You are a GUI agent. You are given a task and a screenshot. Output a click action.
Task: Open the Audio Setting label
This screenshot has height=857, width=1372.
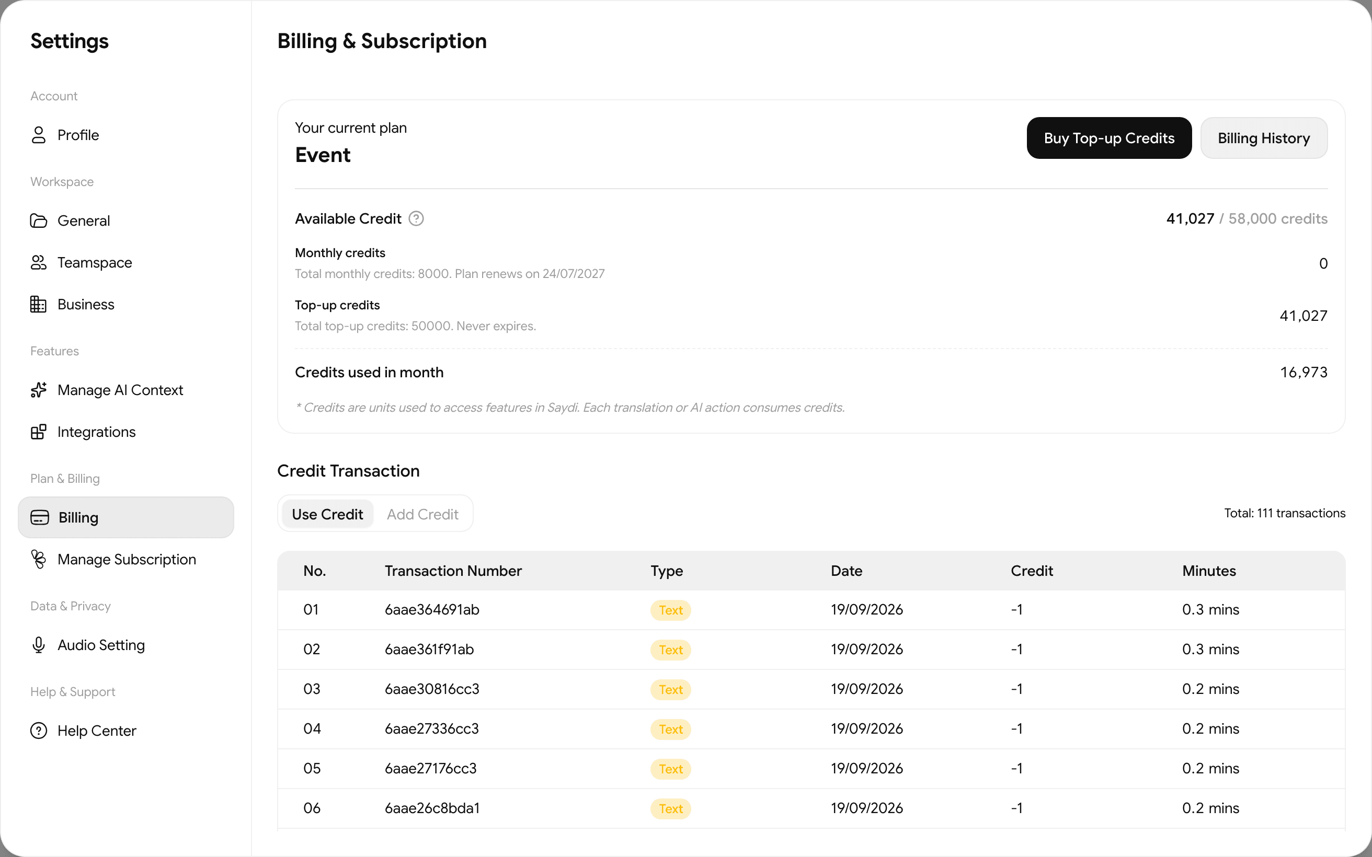(101, 645)
